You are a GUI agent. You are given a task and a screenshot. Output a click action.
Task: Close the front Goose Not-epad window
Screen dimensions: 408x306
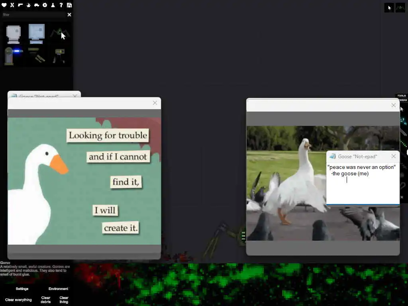[393, 156]
